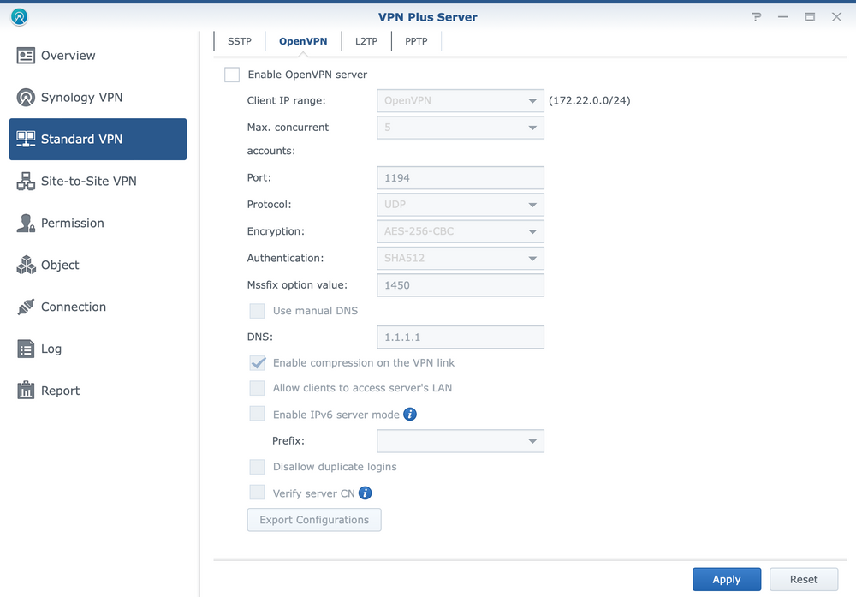Open the Permission user-lock icon
Screen dimensions: 856x597
click(26, 223)
